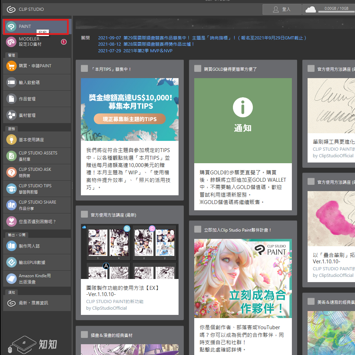Toggle checkbox on 官方使用方法講座 card above pink brush image

click(311, 181)
